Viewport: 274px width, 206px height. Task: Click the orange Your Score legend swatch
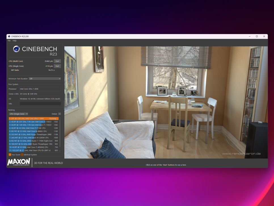click(x=10, y=155)
